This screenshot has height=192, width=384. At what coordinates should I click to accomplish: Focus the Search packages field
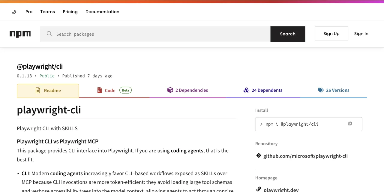point(155,34)
